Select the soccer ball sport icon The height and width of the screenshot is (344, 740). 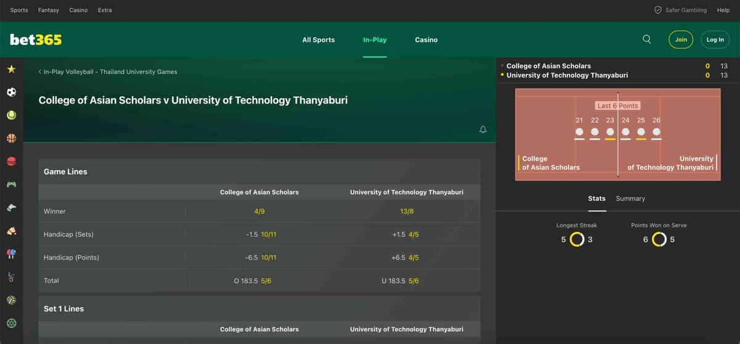pos(11,92)
